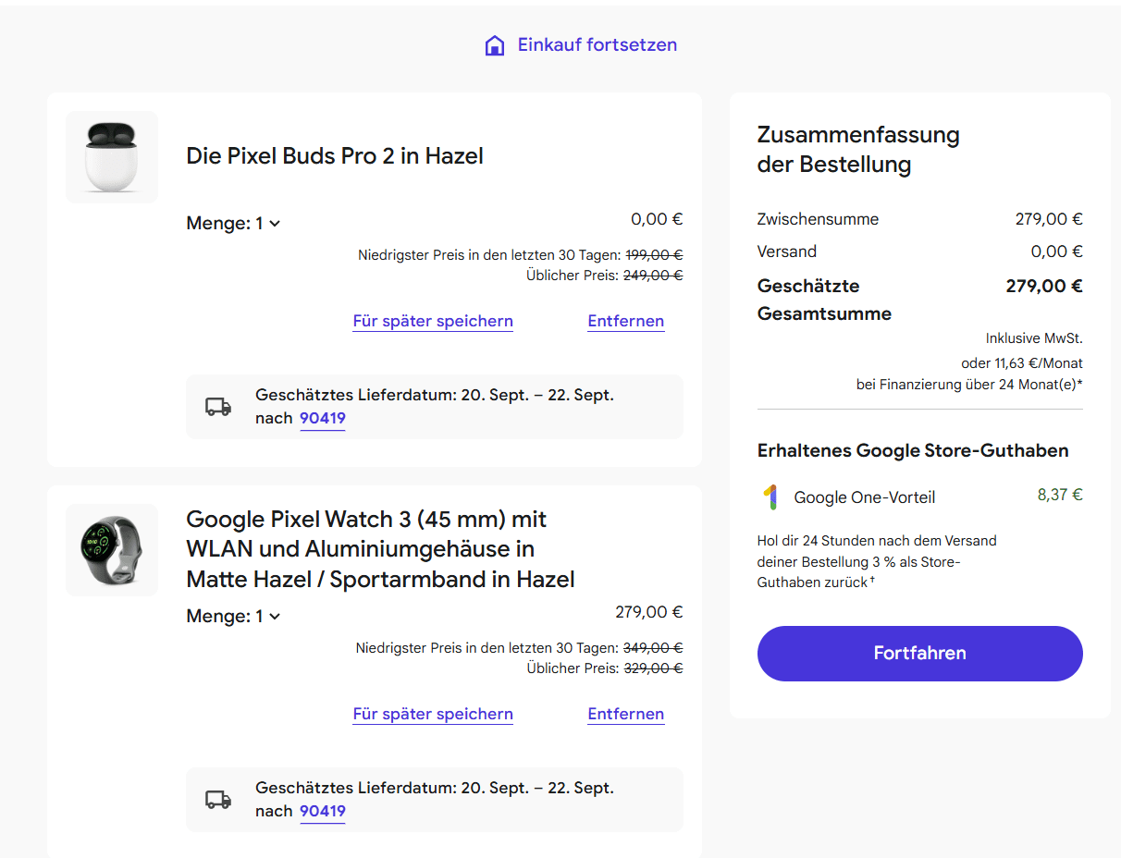1121x858 pixels.
Task: Expand the Menge dropdown for Pixel Buds
Action: tap(234, 223)
